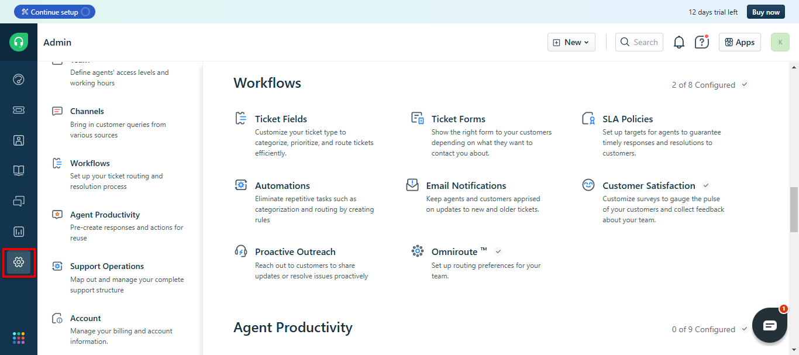Viewport: 799px width, 355px height.
Task: Click the Continue setup button
Action: 54,12
